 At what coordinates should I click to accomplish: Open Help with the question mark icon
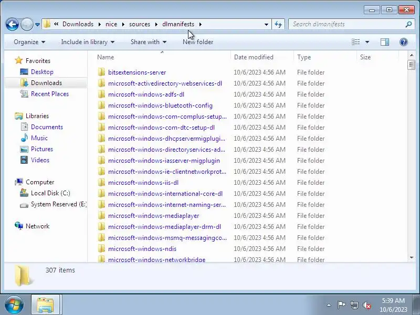(403, 42)
